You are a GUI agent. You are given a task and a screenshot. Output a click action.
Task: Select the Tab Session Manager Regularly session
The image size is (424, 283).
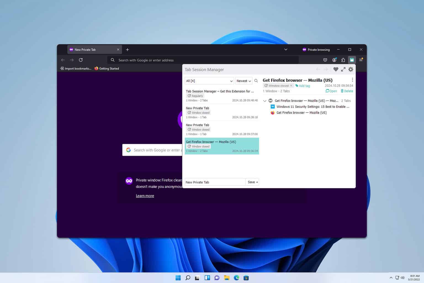point(222,95)
